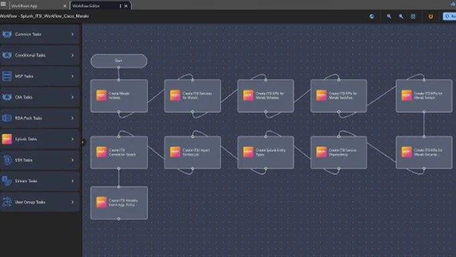Open the Workflow Editor tab options menu
This screenshot has height=257, width=456.
(x=121, y=6)
